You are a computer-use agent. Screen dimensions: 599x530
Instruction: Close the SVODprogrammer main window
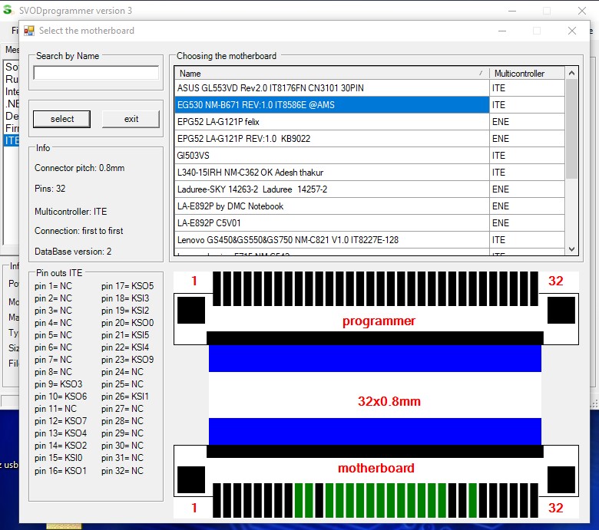click(x=582, y=11)
